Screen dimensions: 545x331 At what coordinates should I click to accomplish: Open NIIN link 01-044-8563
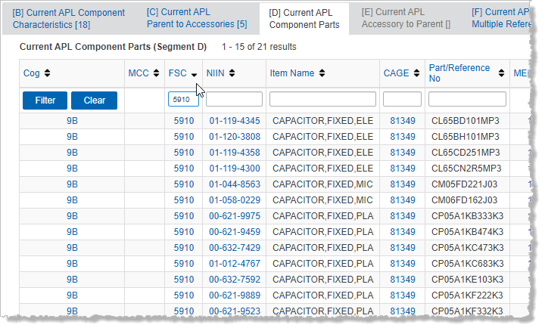point(235,184)
